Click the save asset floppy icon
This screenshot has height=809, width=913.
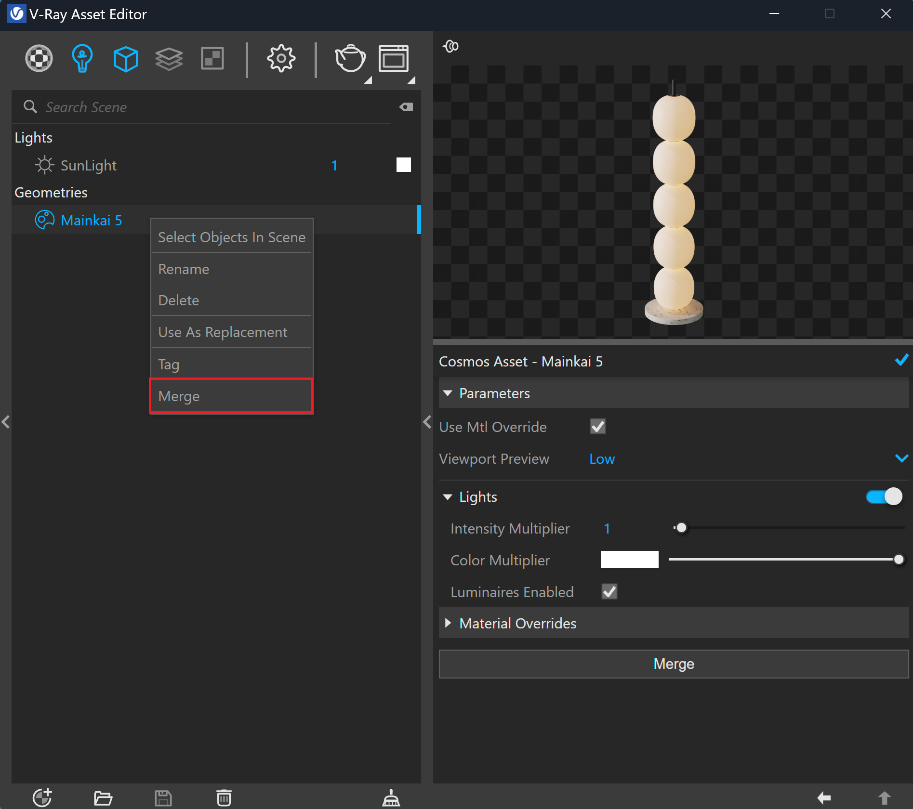[x=163, y=798]
